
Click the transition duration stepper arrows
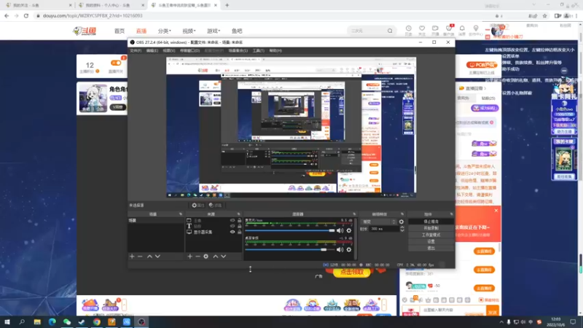(x=402, y=229)
